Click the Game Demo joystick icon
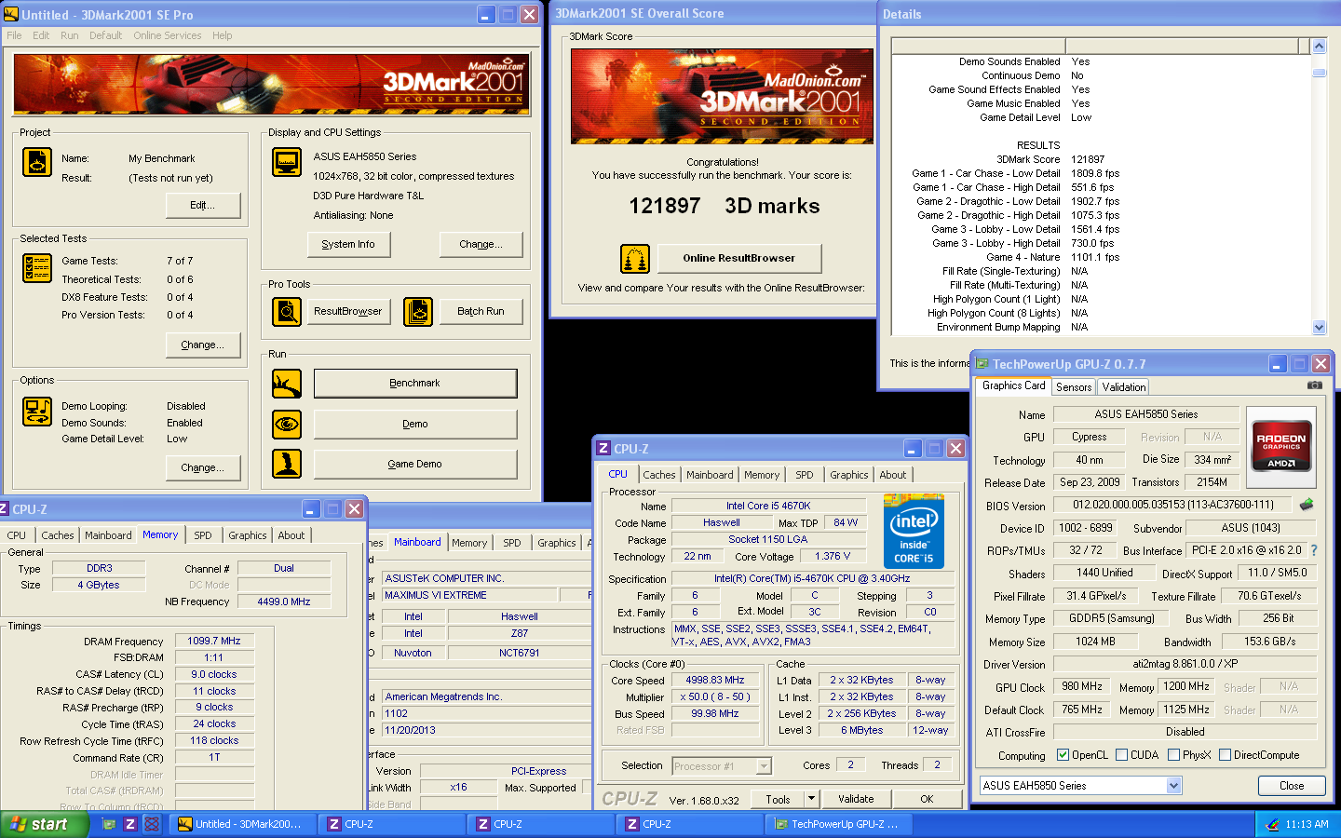The image size is (1341, 838). tap(287, 464)
